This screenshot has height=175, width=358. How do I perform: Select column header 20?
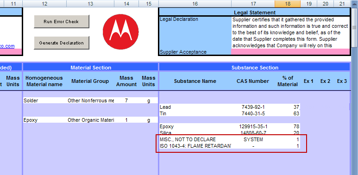(326, 4)
